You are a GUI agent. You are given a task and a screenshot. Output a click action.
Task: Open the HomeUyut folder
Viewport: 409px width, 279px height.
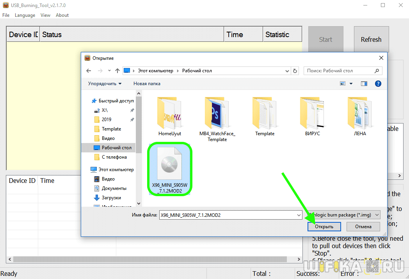point(169,116)
